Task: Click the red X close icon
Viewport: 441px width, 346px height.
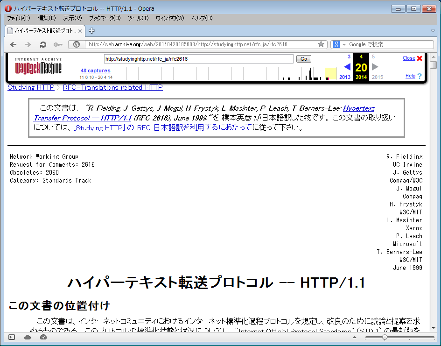Action: [x=420, y=58]
